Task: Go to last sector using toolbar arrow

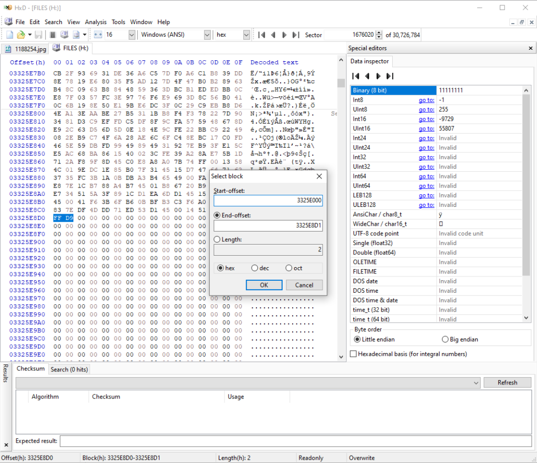Action: click(x=296, y=35)
